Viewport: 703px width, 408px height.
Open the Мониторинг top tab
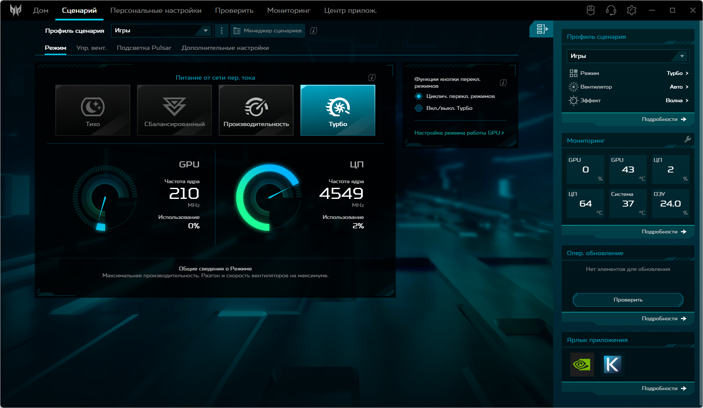(289, 10)
